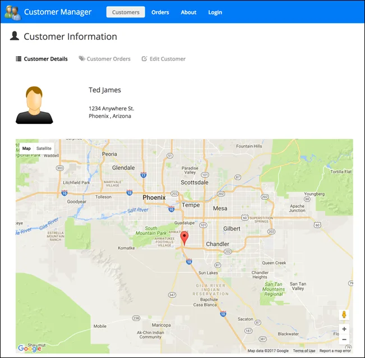Click the Route 238 shield on the map
The image size is (365, 358).
coord(136,318)
